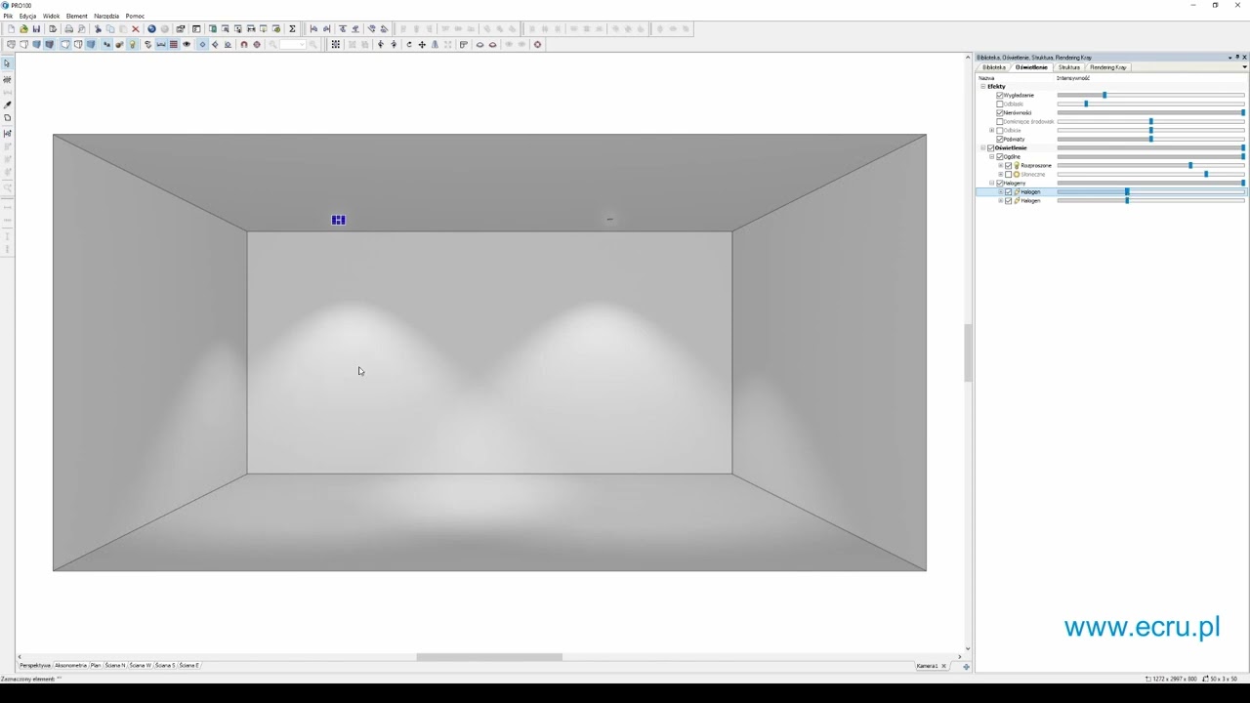
Task: Click the scissors Cut icon
Action: (98, 29)
